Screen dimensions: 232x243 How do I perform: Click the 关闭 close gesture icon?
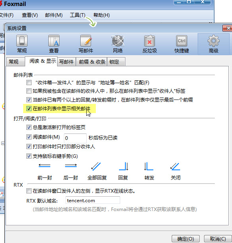[x=175, y=166]
